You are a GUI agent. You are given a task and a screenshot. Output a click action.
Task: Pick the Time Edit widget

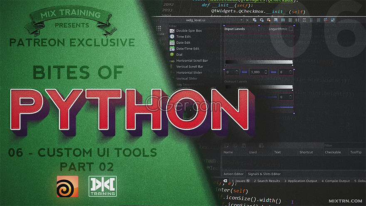[180, 37]
